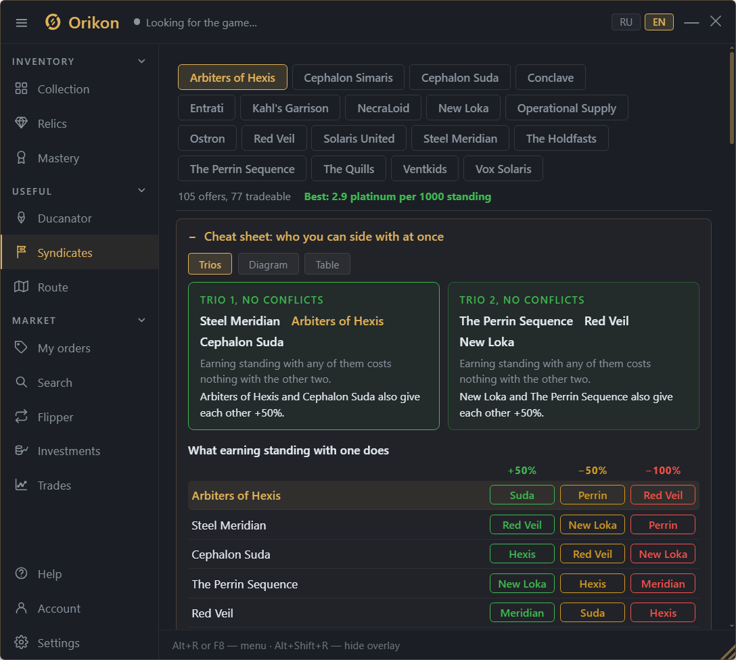Click the Red Veil table row label
Image resolution: width=736 pixels, height=660 pixels.
click(212, 613)
